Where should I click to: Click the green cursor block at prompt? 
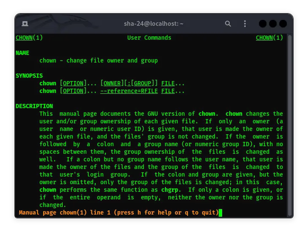220,212
